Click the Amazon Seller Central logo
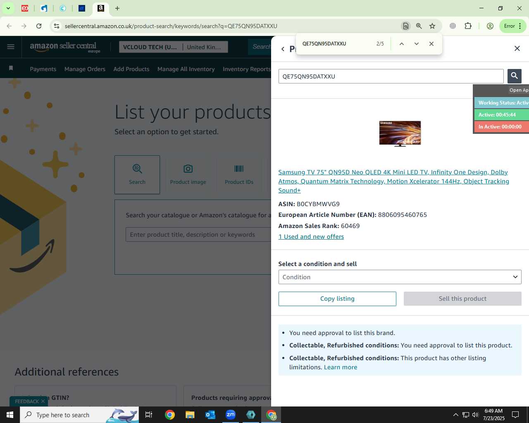 click(x=65, y=47)
